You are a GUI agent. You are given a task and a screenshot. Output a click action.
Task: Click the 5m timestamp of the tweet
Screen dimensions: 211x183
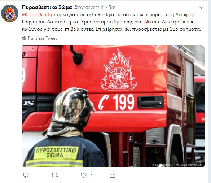point(112,8)
